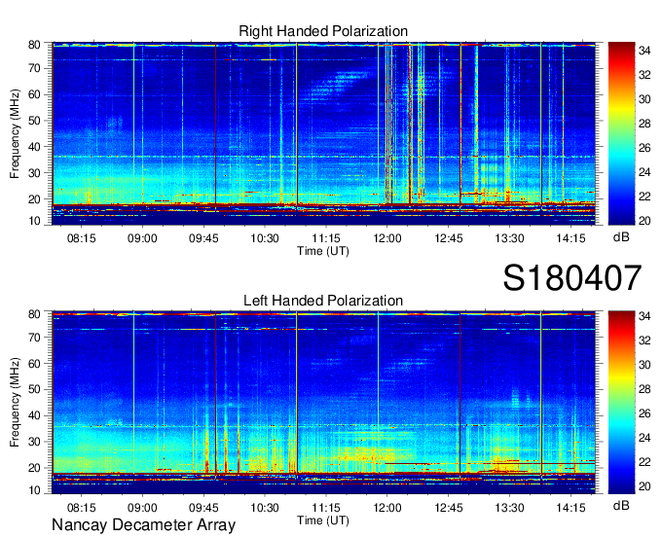Click the "20" frequency tick of the Left Handed plot
Image resolution: width=662 pixels, height=537 pixels.
pyautogui.click(x=34, y=468)
